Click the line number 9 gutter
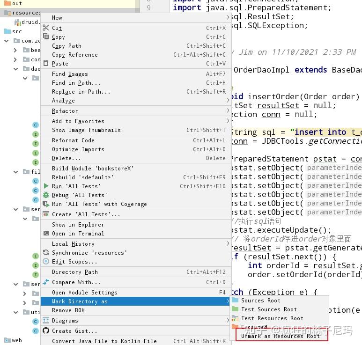 (x=148, y=7)
